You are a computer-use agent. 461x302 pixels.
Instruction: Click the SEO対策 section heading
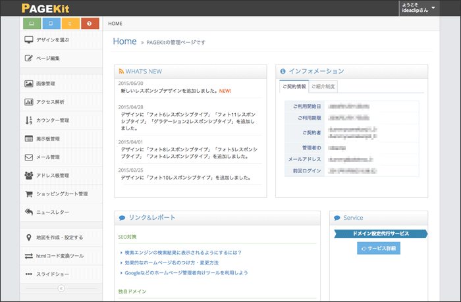tap(127, 237)
